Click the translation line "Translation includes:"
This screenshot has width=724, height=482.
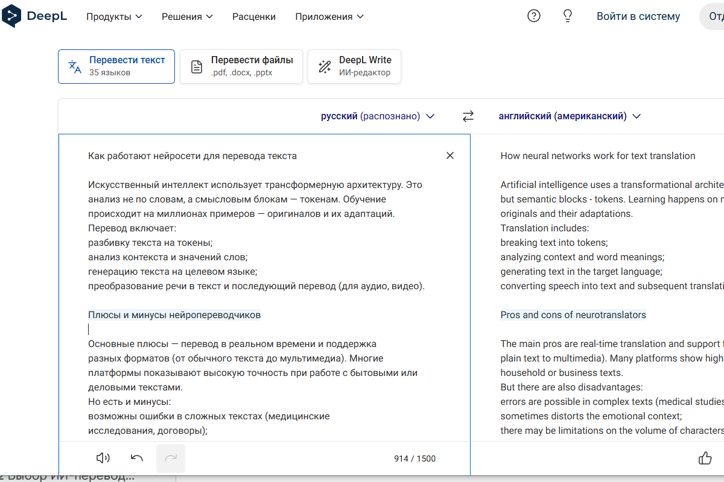pyautogui.click(x=545, y=228)
